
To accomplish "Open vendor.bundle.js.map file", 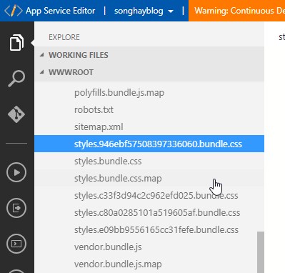I will [149, 264].
